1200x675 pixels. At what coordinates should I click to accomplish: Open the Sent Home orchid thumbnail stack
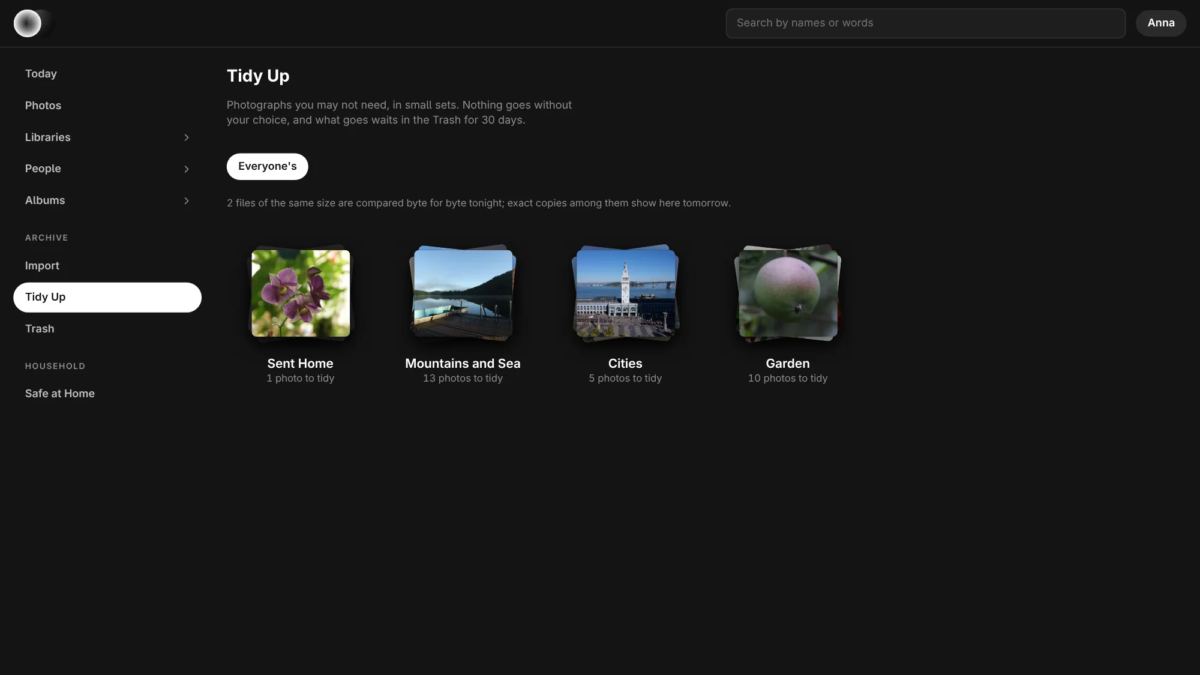click(x=301, y=293)
